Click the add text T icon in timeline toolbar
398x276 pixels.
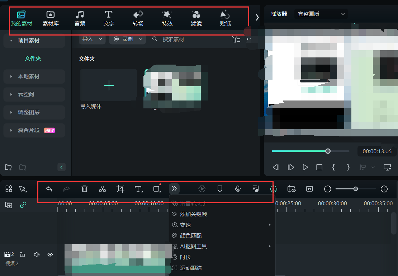click(138, 189)
